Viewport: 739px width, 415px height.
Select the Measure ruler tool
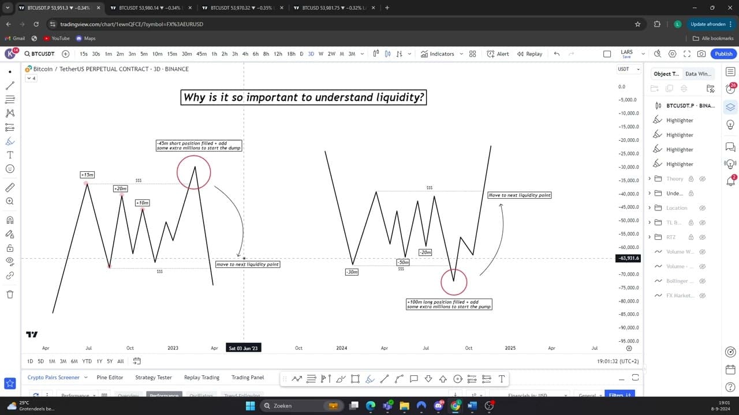click(10, 187)
